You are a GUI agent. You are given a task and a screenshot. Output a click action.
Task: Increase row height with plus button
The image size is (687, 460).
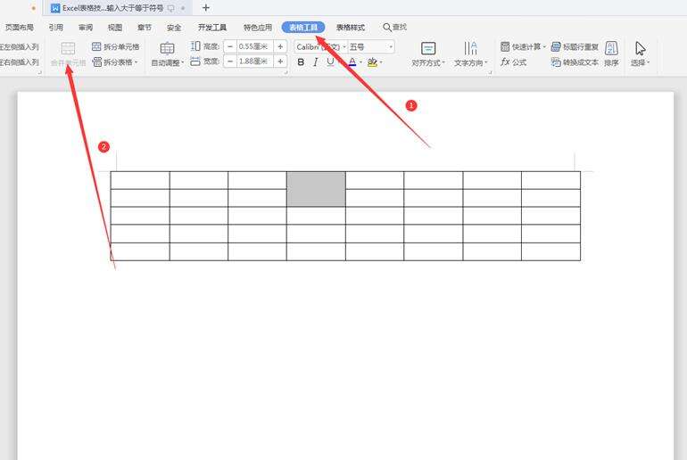pos(280,46)
